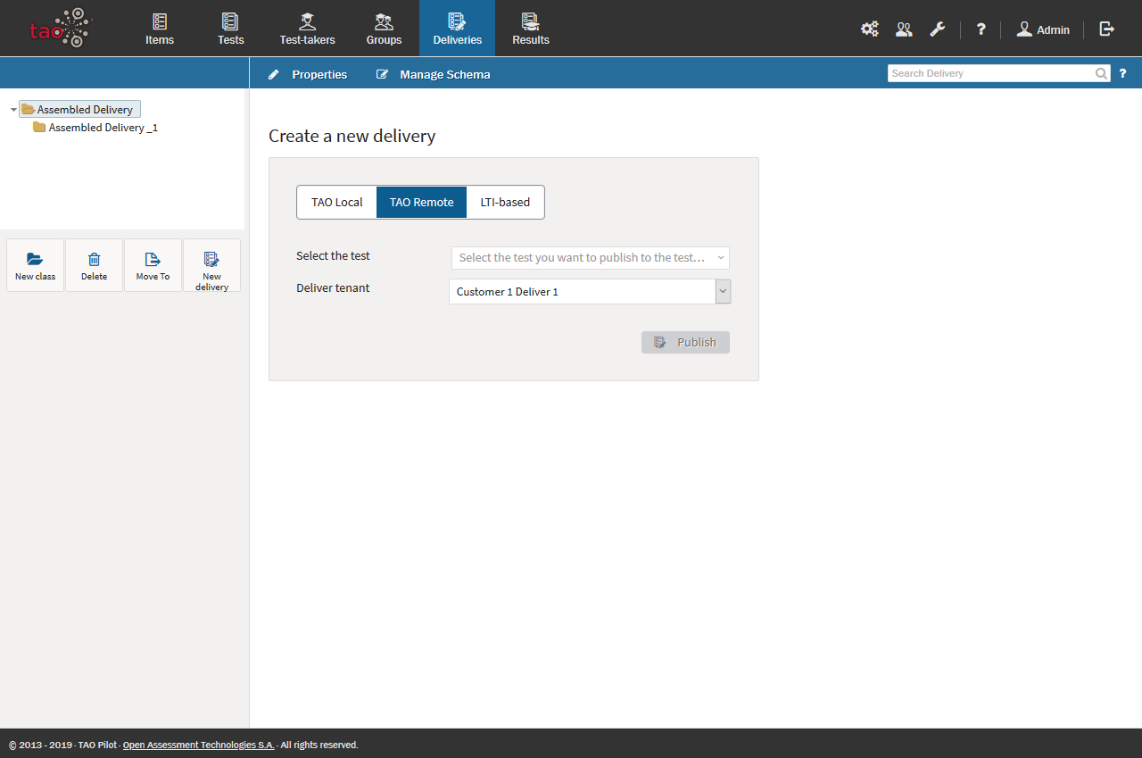Open the Select the test dropdown
The height and width of the screenshot is (758, 1142).
[x=590, y=258]
